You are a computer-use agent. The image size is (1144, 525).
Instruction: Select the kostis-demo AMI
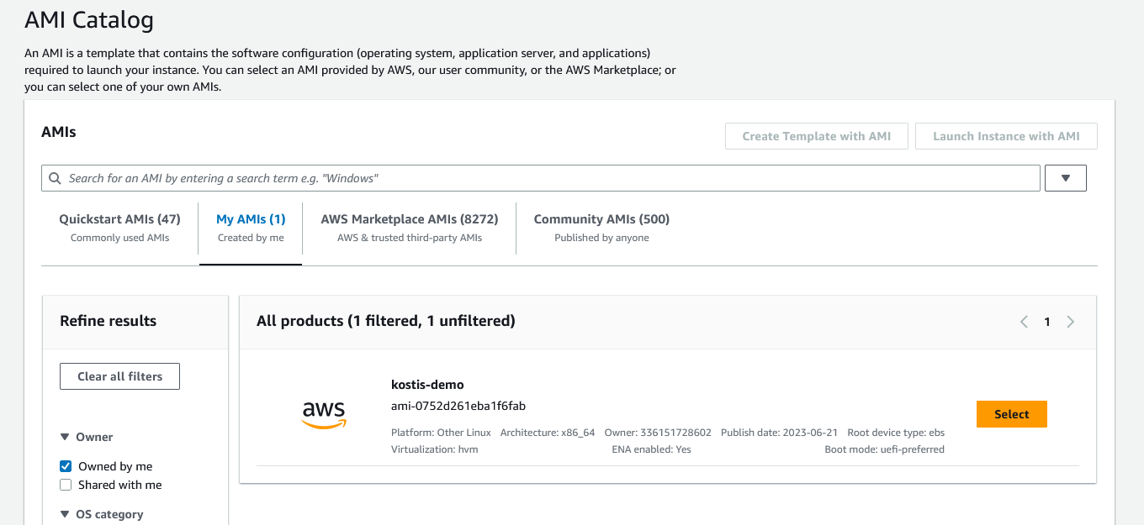(1011, 414)
